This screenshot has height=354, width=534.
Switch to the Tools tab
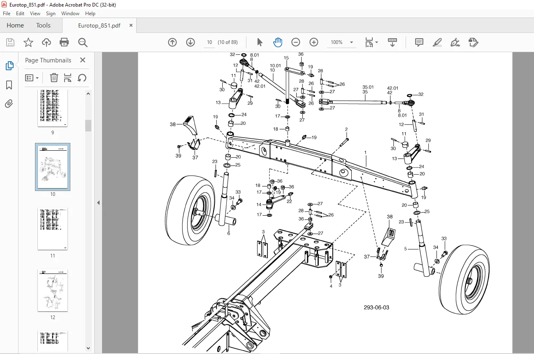tap(43, 25)
